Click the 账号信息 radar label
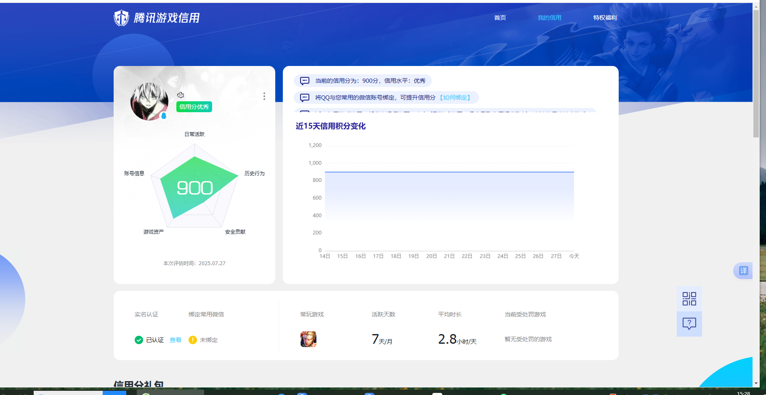This screenshot has width=766, height=395. tap(134, 174)
